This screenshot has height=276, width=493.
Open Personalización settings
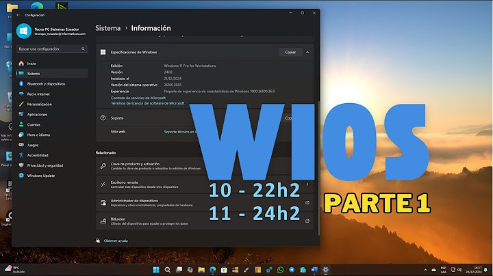pyautogui.click(x=52, y=104)
